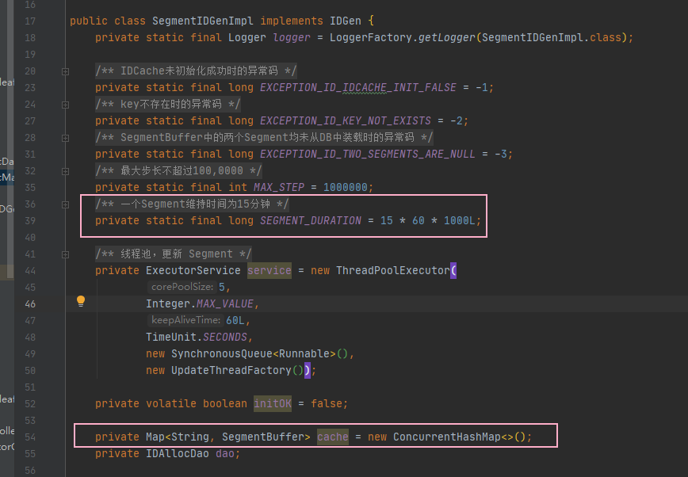Click line number 54 in the gutter
Screen dimensions: 688x477
30,437
